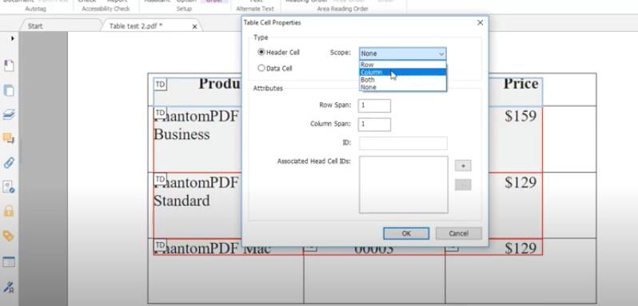
Task: Click the Business text in the table
Action: (181, 134)
